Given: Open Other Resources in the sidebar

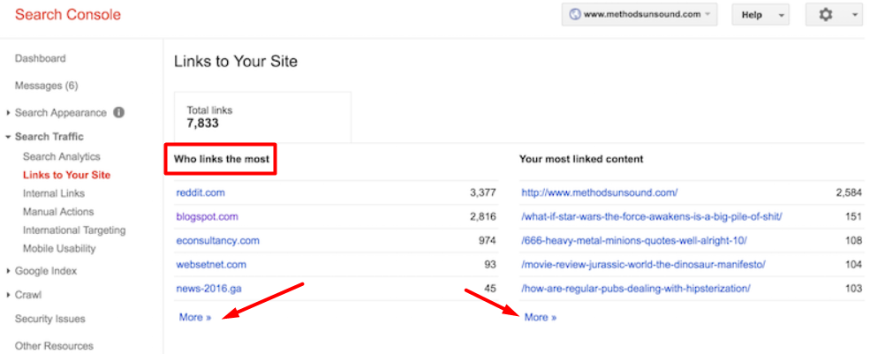Looking at the screenshot, I should click(54, 345).
